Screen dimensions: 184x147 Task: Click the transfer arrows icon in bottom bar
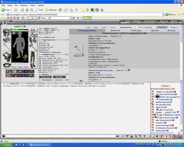[x=162, y=136]
